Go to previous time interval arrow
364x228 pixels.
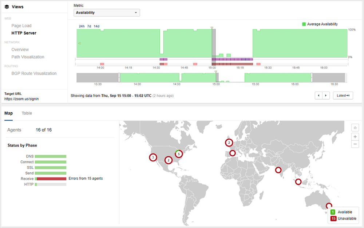coord(319,96)
